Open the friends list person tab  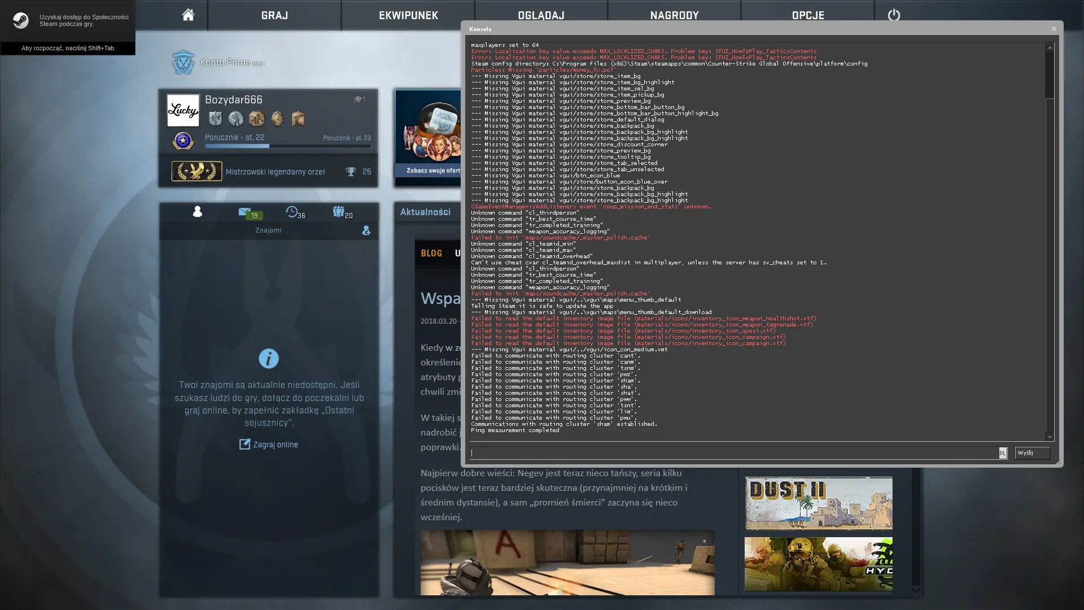point(197,212)
